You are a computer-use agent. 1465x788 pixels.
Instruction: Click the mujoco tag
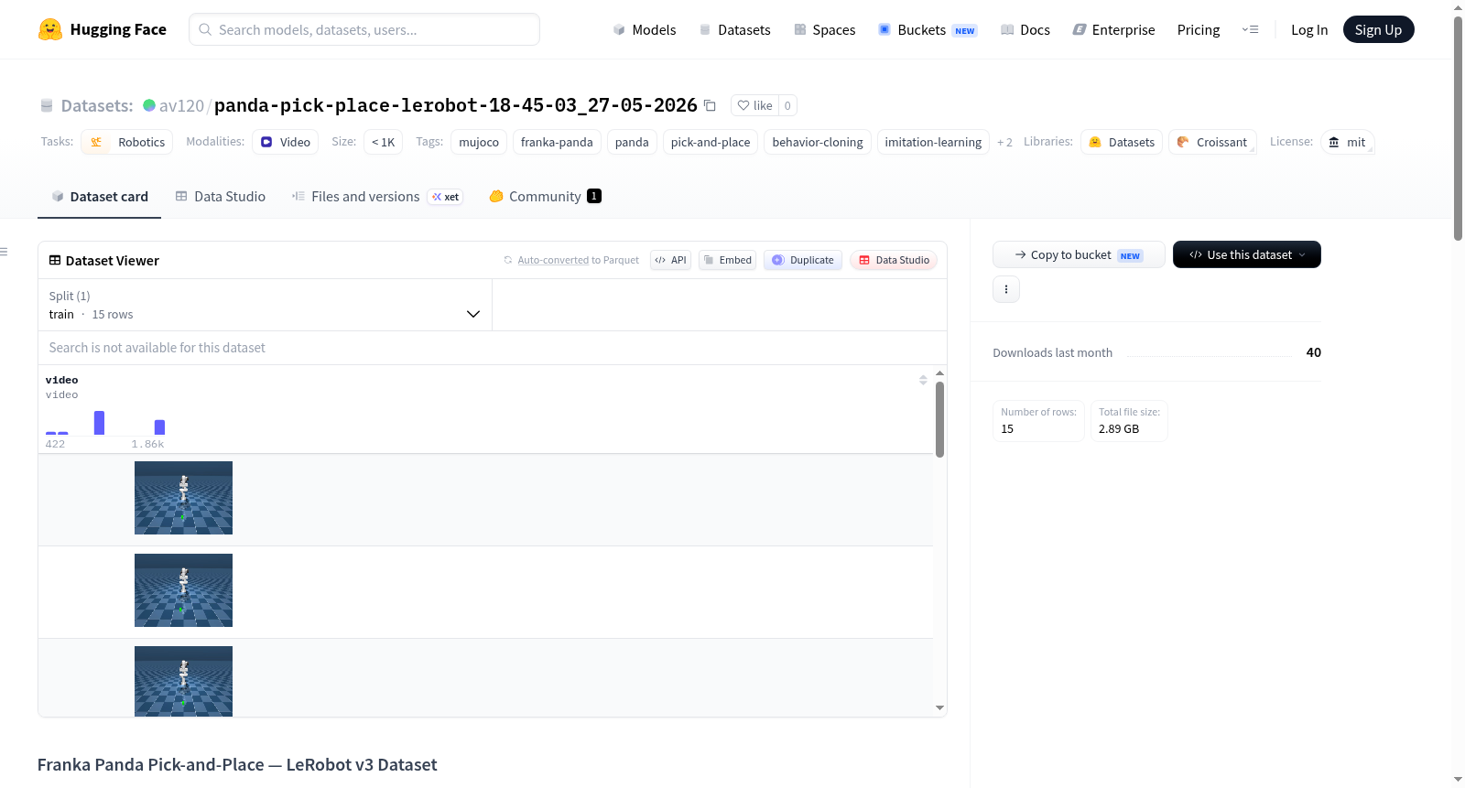point(479,142)
